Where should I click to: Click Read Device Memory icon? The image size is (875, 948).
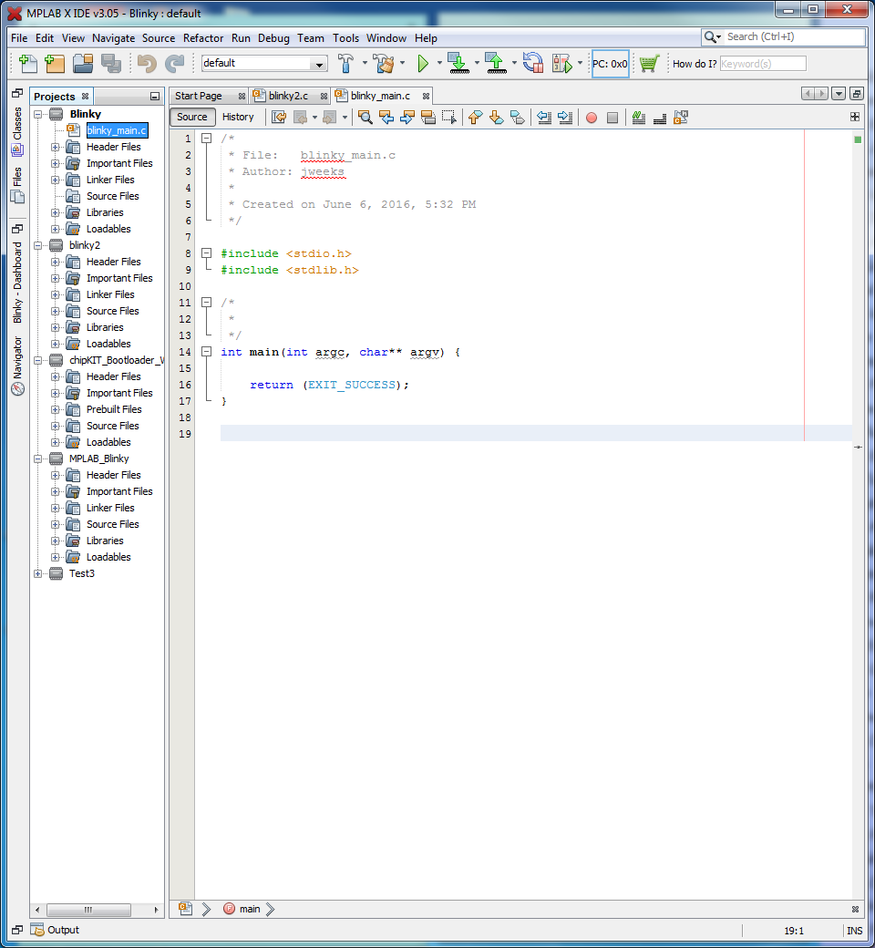coord(497,63)
